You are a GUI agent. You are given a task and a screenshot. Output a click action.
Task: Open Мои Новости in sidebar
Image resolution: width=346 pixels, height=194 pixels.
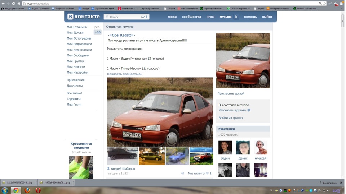[x=76, y=67]
